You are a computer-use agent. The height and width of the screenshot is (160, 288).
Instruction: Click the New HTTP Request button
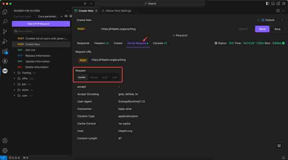pos(39,24)
